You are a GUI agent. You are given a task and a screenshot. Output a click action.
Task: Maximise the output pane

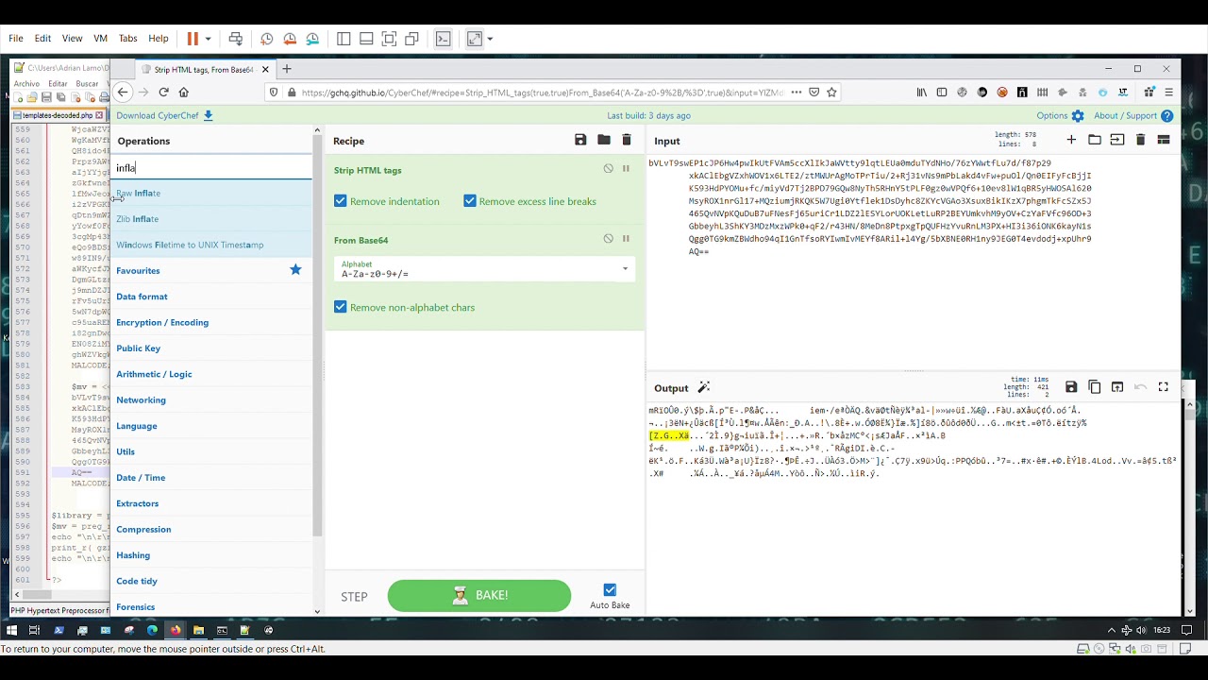[1164, 387]
